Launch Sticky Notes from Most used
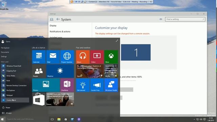The width and height of the screenshot is (217, 122). point(15,76)
